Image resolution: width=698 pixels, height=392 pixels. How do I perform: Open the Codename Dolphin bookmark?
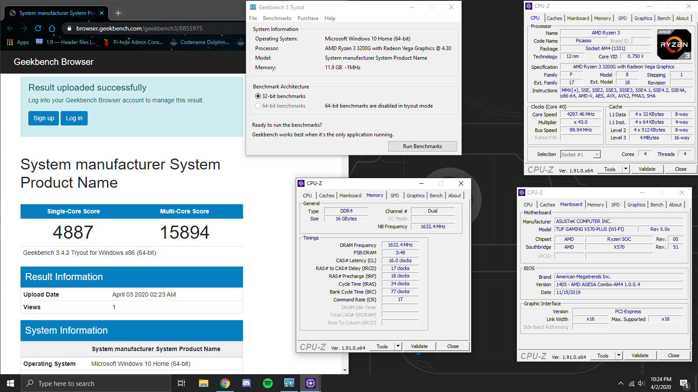click(x=199, y=42)
